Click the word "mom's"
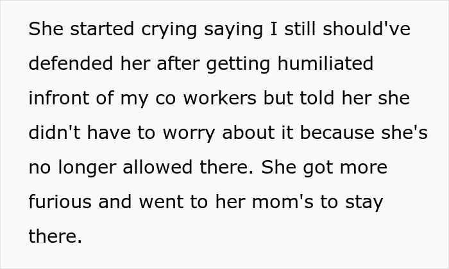This screenshot has width=449, height=269. [286, 203]
